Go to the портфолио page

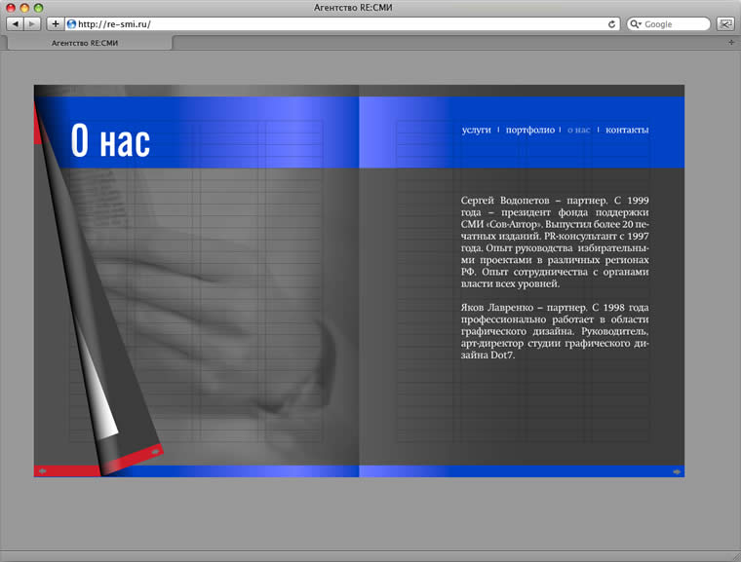(x=529, y=130)
